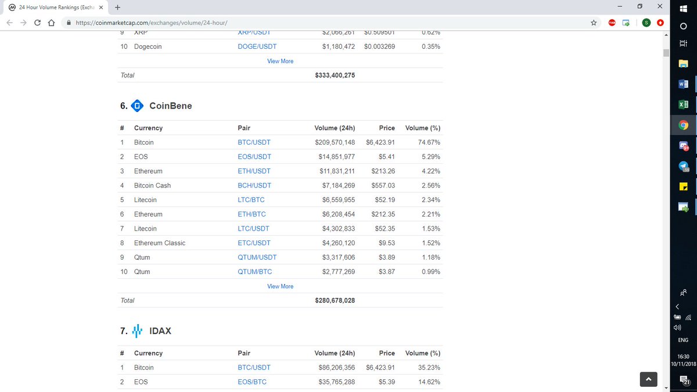Click the browser forward arrow

(24, 23)
